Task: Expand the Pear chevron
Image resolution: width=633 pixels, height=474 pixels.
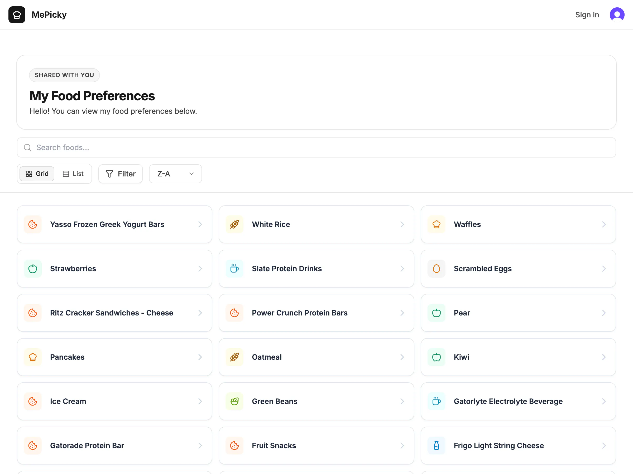Action: click(x=604, y=313)
